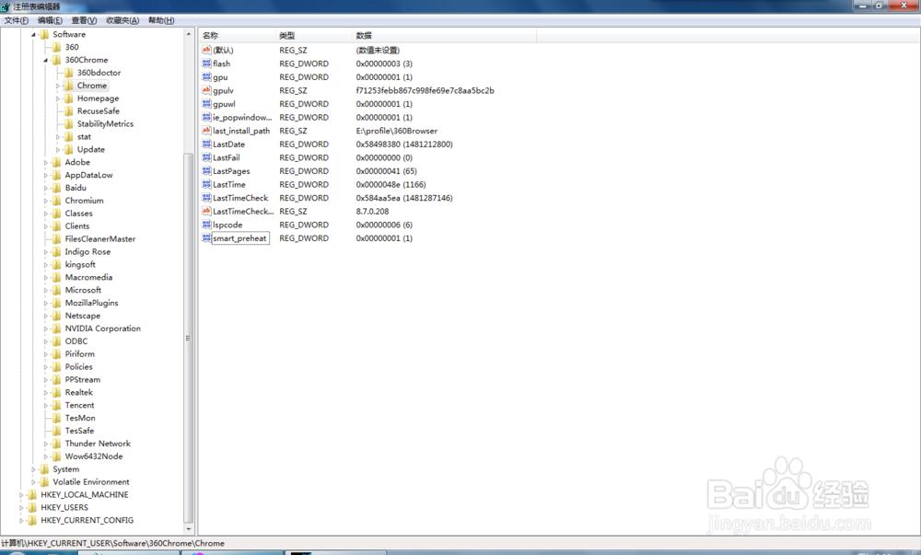Click data 0x58498380 (1481212800)

pos(404,145)
